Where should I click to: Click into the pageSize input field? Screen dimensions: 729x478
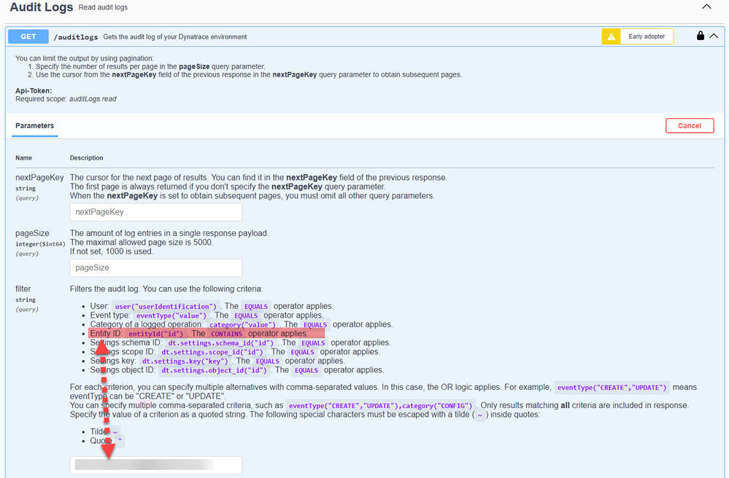[x=155, y=267]
